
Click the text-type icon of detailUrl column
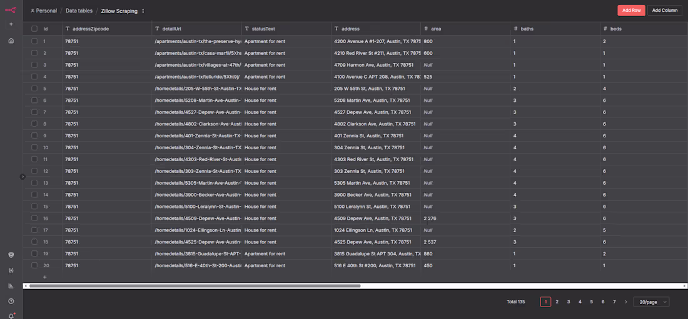pos(157,29)
